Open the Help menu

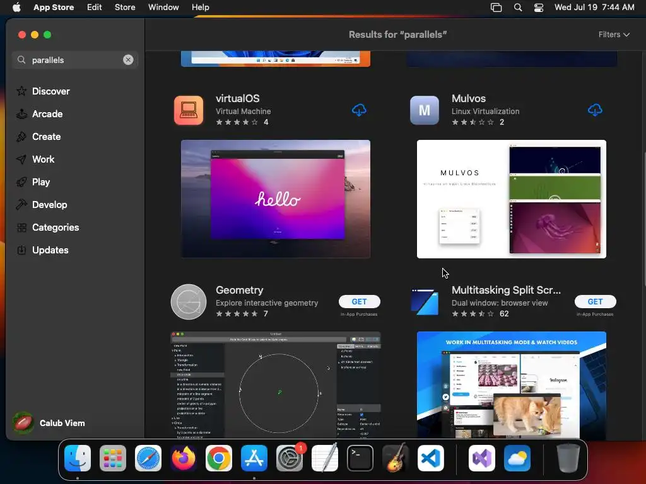tap(200, 7)
